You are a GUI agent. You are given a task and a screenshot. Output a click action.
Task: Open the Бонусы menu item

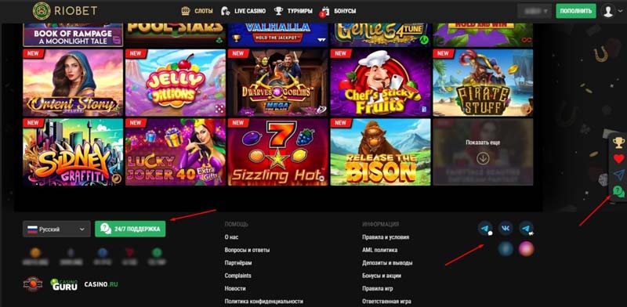coord(339,11)
